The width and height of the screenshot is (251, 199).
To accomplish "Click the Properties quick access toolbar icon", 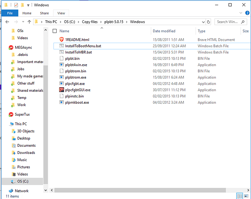I will point(16,5).
